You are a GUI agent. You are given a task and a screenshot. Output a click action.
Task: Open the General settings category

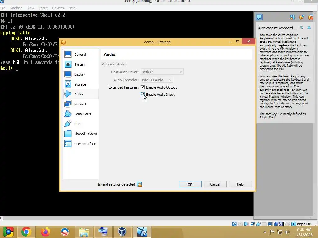pos(81,55)
